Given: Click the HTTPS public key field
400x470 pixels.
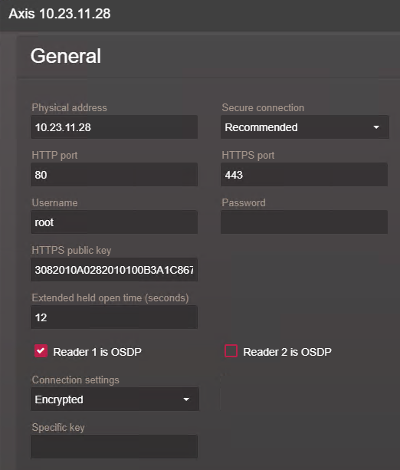Looking at the screenshot, I should [114, 270].
